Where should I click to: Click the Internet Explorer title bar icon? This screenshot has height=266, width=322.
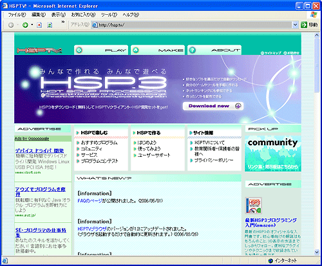5,6
